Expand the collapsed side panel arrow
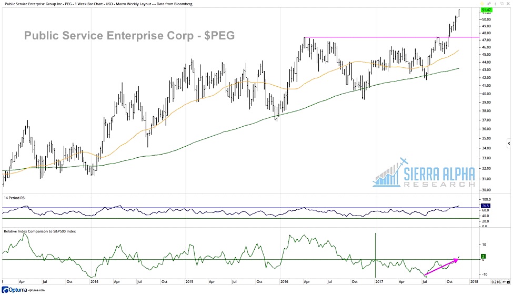Screen dimensions: 513x295 point(509,143)
